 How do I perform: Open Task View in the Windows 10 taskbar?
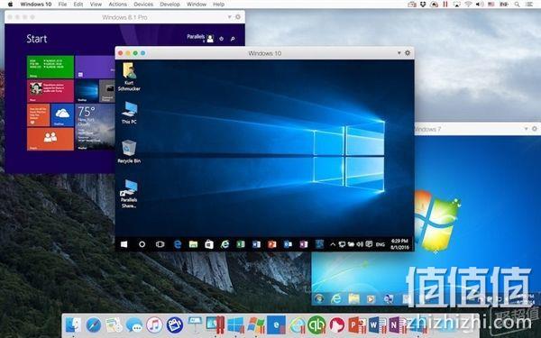[160, 244]
